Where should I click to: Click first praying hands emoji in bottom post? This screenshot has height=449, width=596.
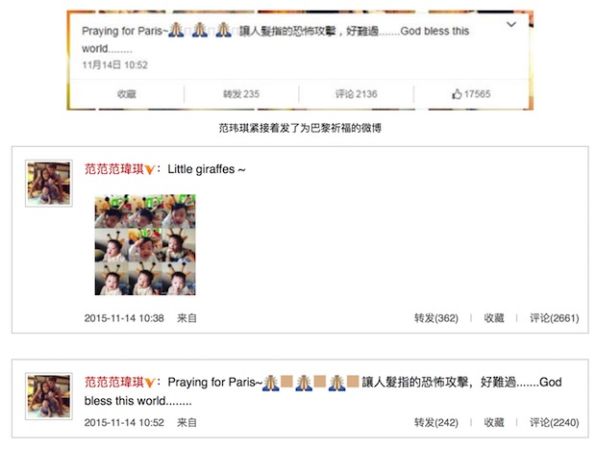[271, 383]
